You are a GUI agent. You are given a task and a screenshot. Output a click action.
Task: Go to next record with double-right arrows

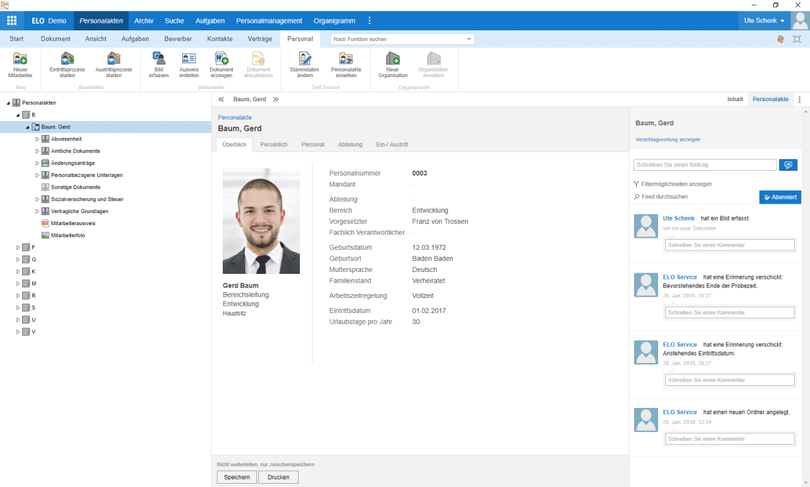tap(276, 99)
